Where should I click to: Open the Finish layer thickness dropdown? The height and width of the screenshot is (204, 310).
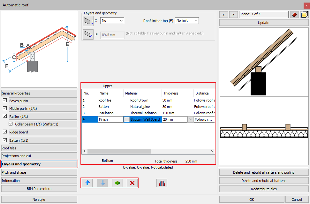click(190, 119)
